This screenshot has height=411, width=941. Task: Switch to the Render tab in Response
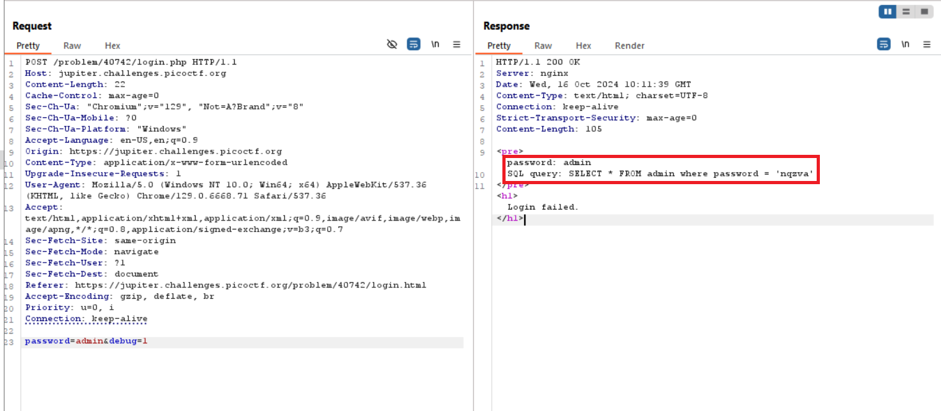tap(629, 46)
